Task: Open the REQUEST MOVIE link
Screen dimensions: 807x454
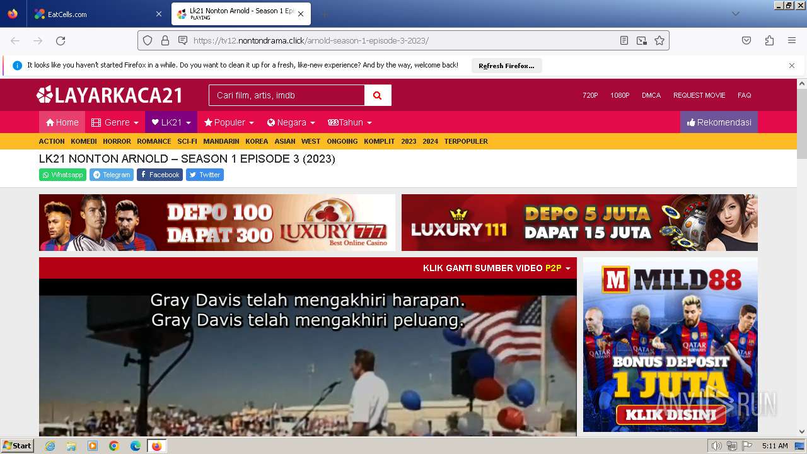Action: coord(699,95)
